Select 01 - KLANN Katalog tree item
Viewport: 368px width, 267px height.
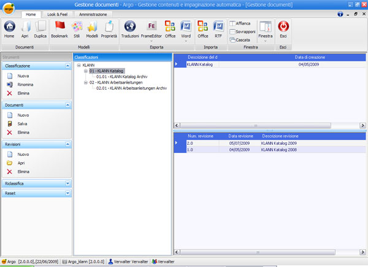[x=106, y=71]
